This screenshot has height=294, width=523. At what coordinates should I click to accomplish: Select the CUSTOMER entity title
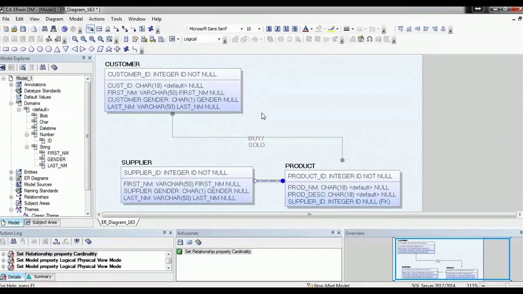(122, 64)
